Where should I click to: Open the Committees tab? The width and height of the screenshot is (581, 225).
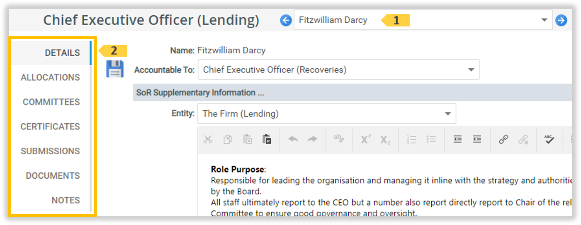click(x=51, y=102)
